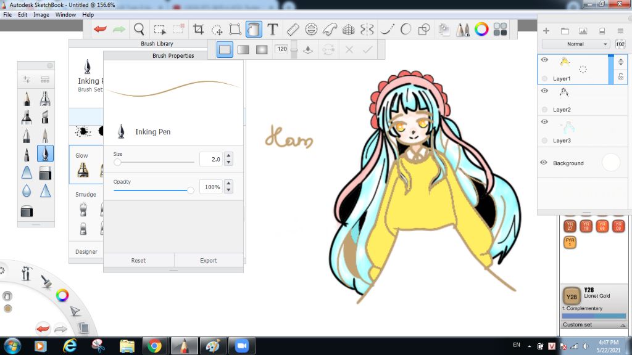632x355 pixels.
Task: Increase Opacity with up stepper
Action: [228, 184]
